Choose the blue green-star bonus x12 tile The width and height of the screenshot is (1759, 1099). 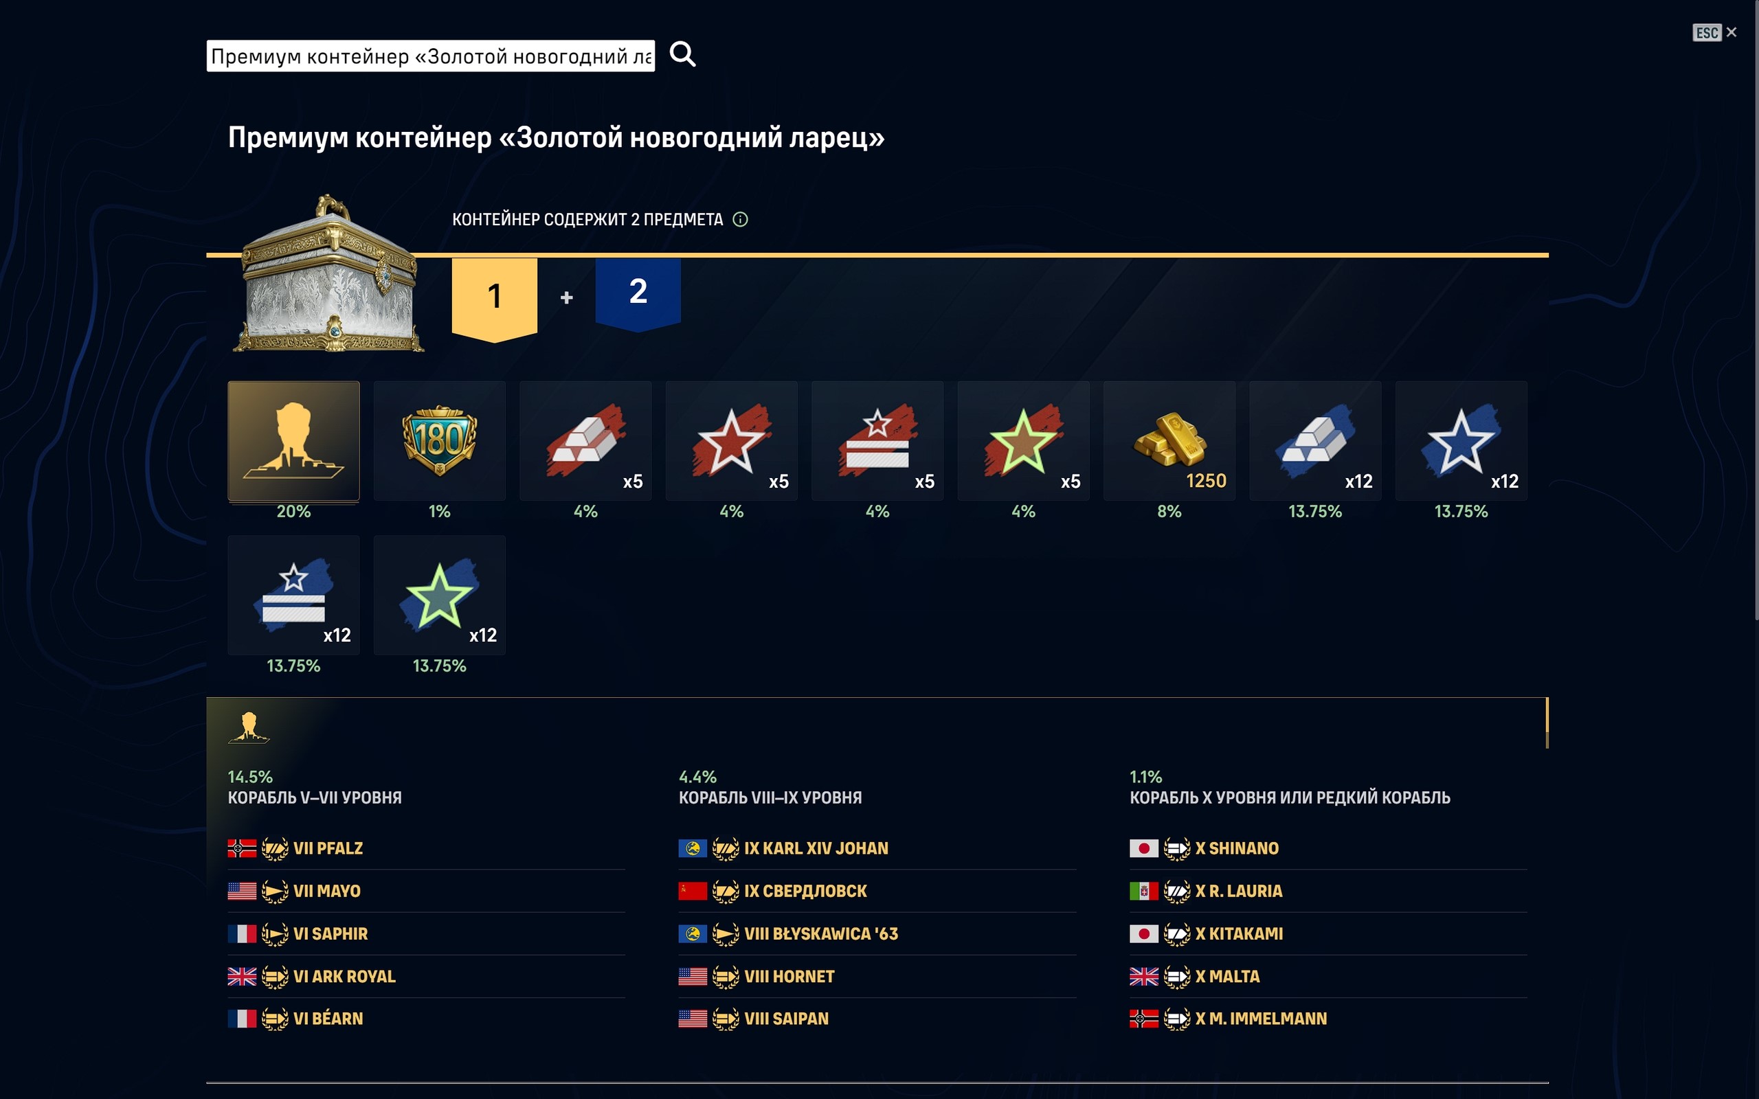point(439,596)
